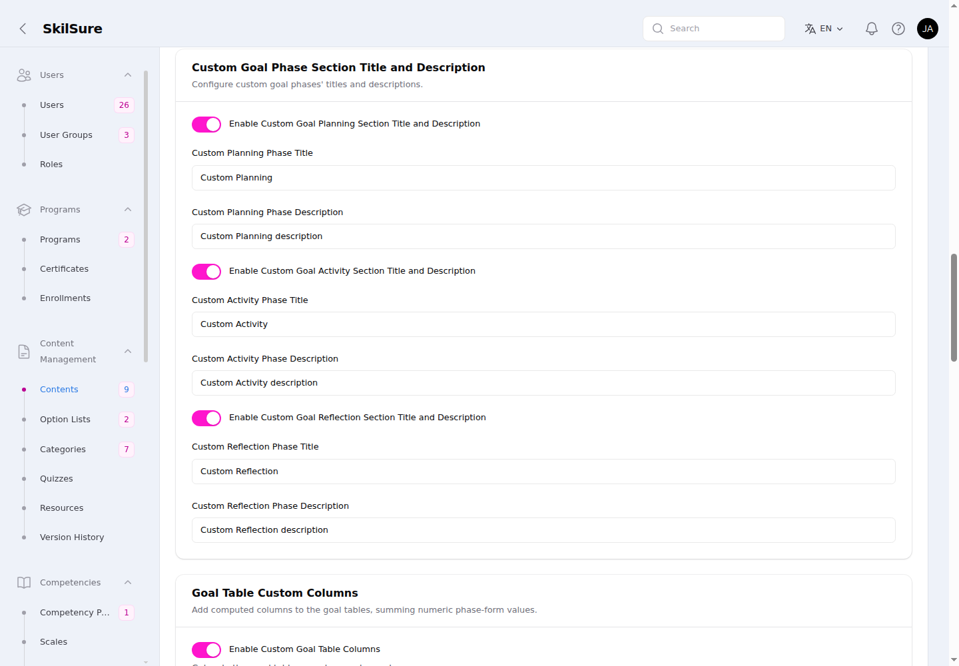This screenshot has height=666, width=959.
Task: Click the back arrow icon
Action: (x=23, y=29)
